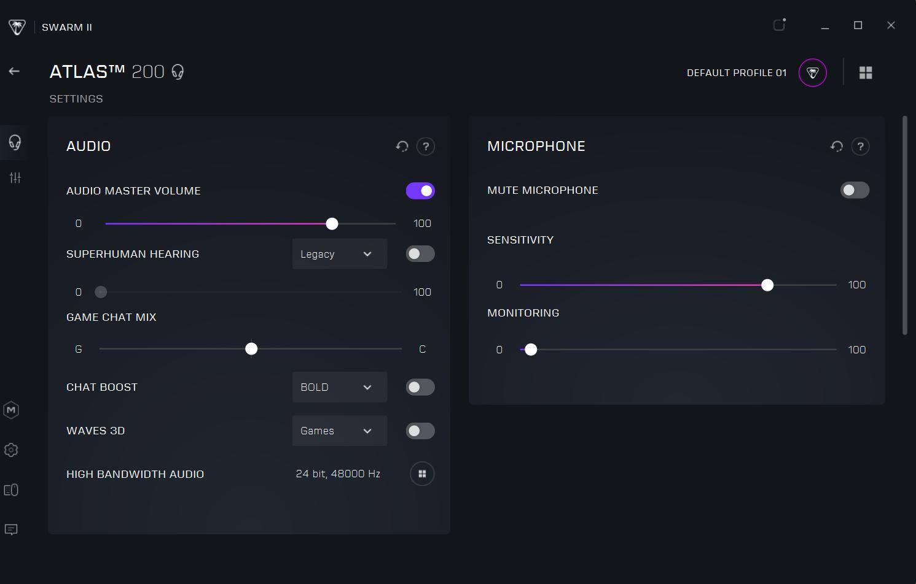Open the device grid view icon
Viewport: 916px width, 584px height.
pyautogui.click(x=866, y=73)
